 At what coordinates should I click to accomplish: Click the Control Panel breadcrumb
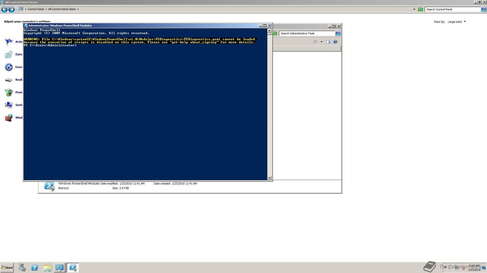click(x=36, y=9)
